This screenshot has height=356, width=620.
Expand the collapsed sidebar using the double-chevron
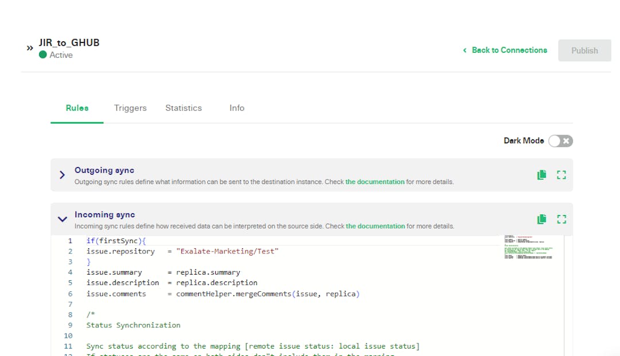(29, 48)
